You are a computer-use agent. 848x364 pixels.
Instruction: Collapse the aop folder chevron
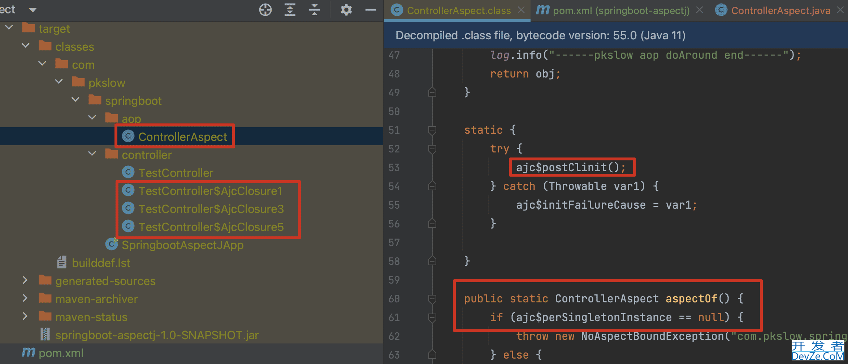92,117
